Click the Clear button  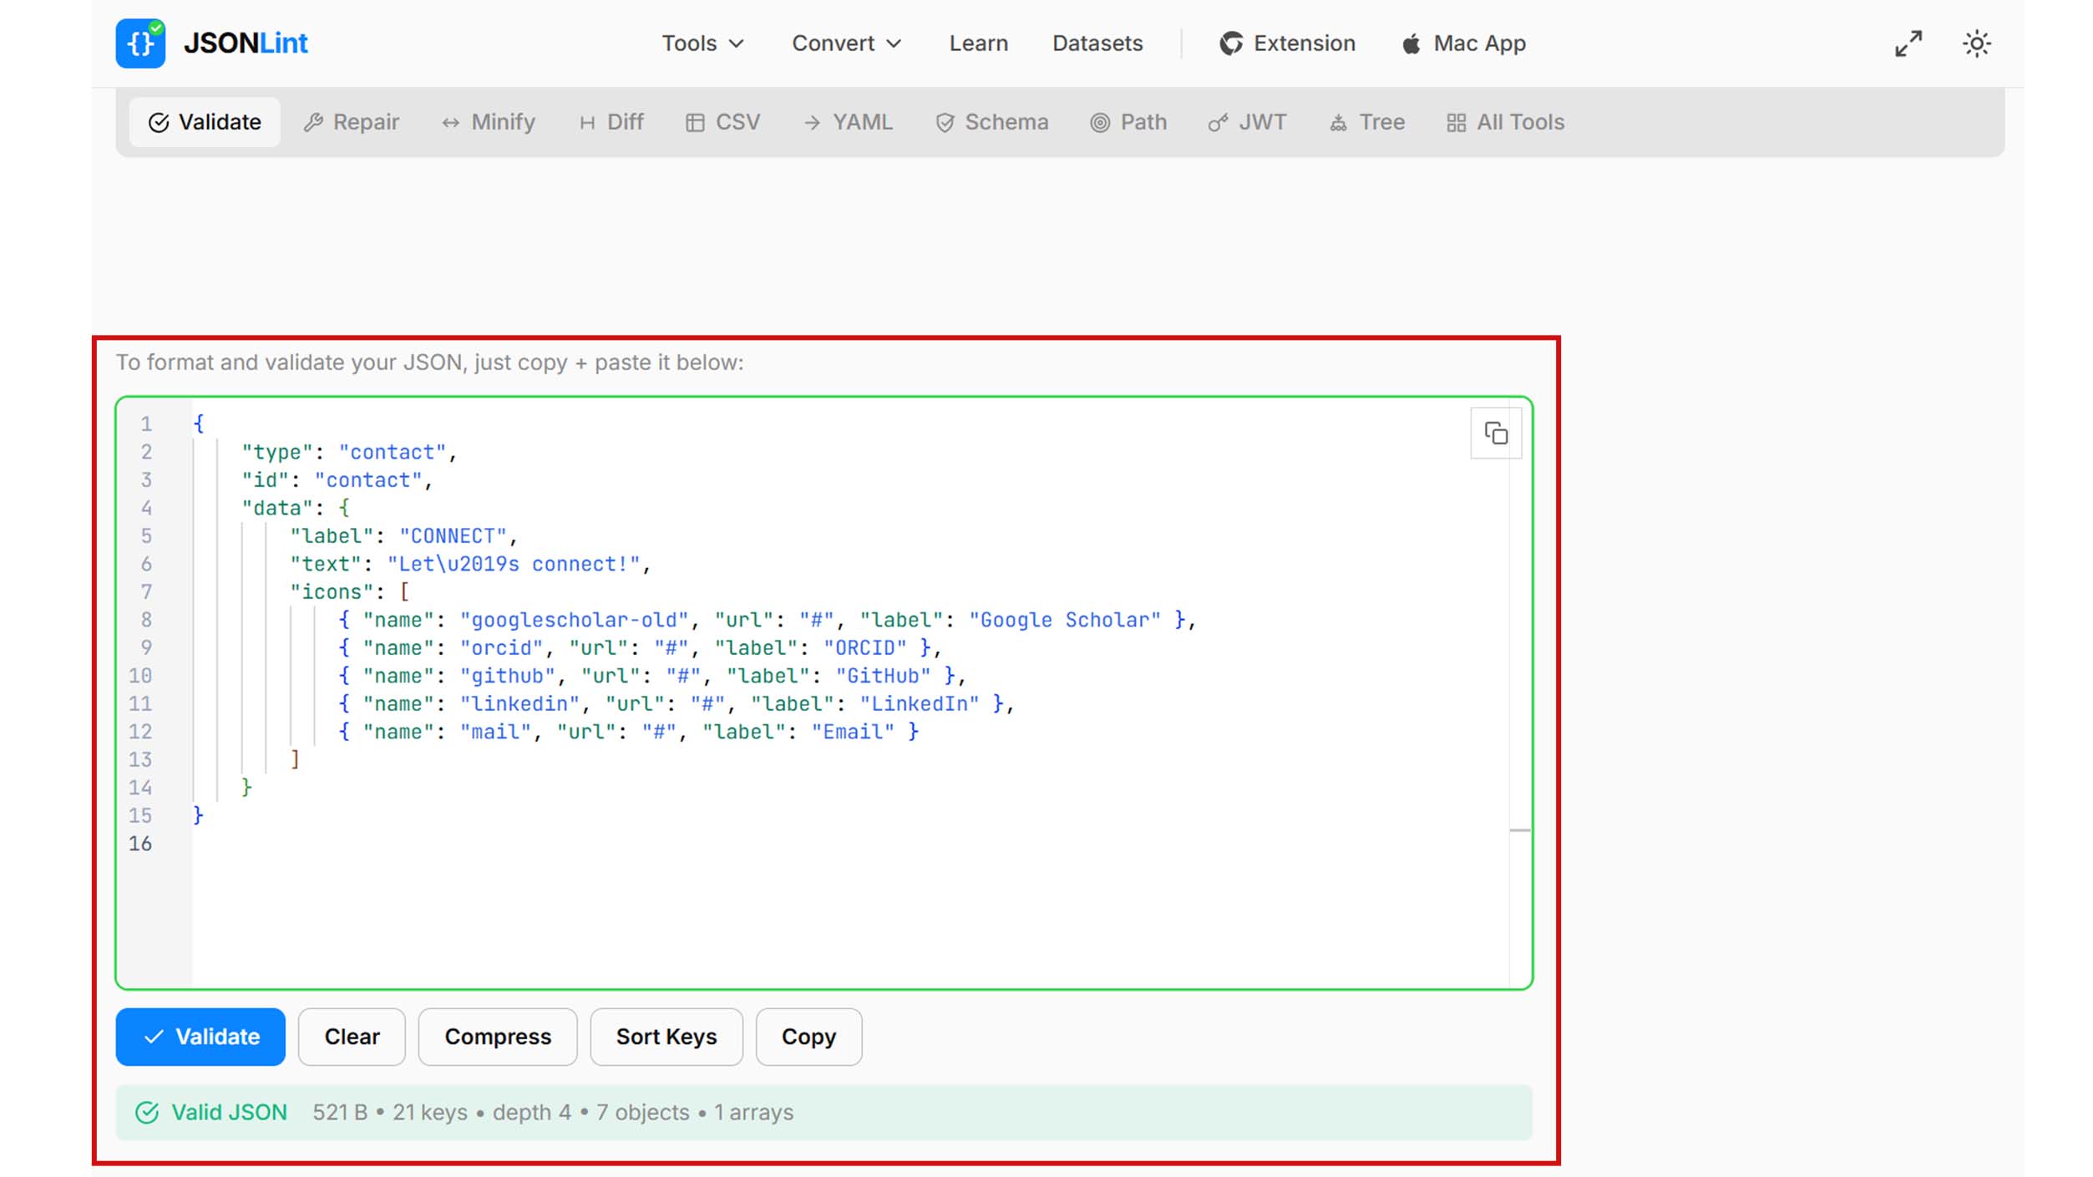pyautogui.click(x=352, y=1037)
